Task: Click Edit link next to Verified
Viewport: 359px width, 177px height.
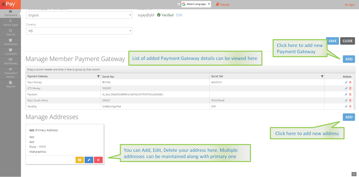Action: pyautogui.click(x=179, y=15)
